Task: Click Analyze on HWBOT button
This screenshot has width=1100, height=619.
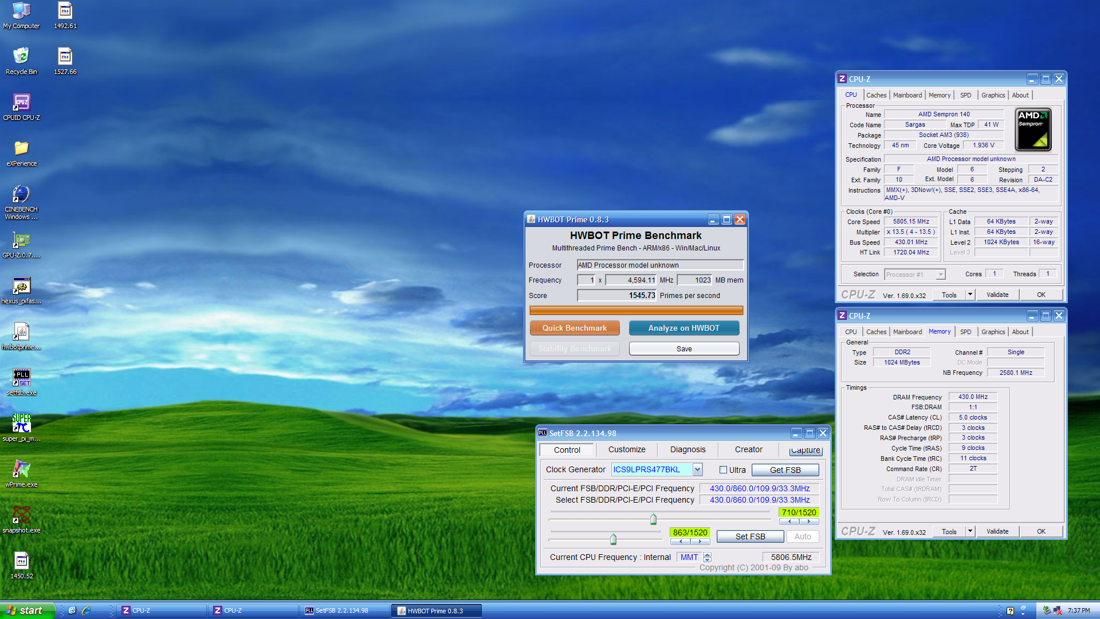Action: click(684, 328)
